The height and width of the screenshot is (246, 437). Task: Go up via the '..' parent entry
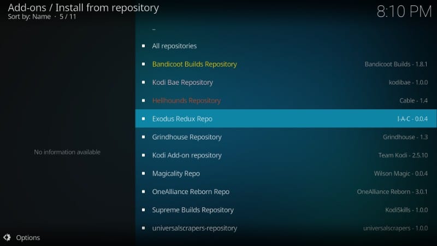pyautogui.click(x=286, y=28)
